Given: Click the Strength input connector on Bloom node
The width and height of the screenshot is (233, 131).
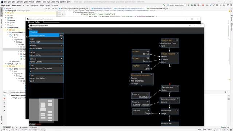Looking at the screenshot, I should pos(130,84).
